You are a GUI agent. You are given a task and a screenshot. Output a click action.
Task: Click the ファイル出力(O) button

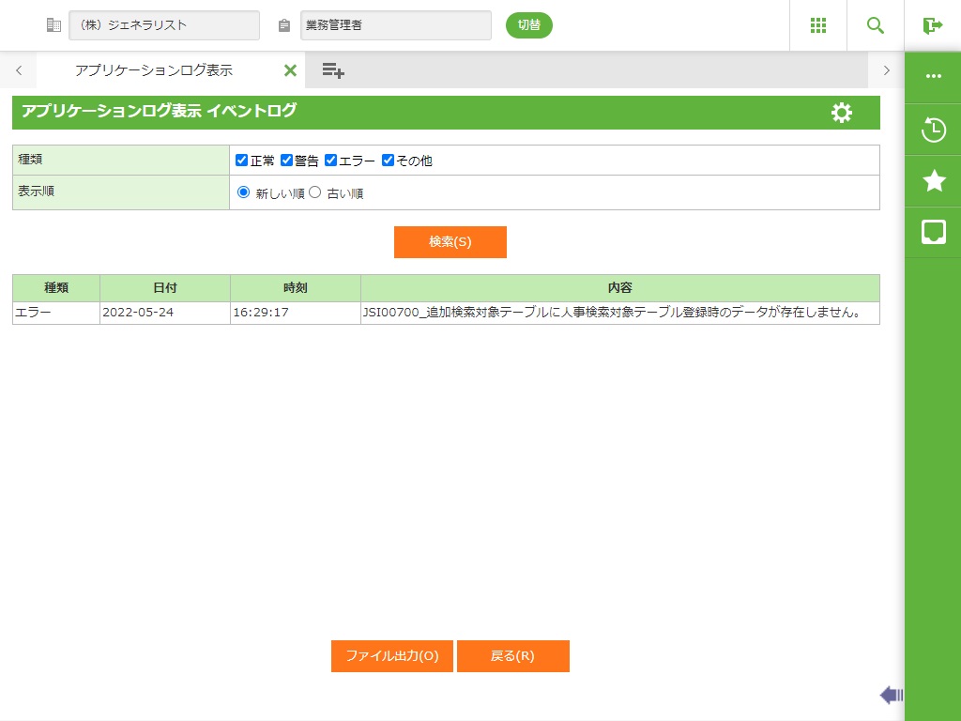click(x=391, y=656)
